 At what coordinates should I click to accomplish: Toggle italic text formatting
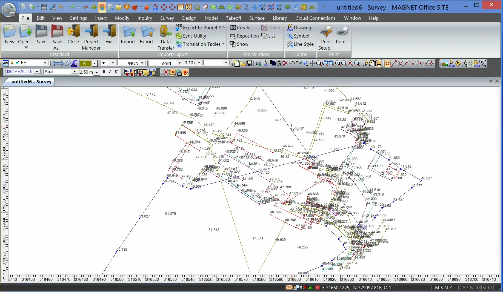click(x=110, y=72)
